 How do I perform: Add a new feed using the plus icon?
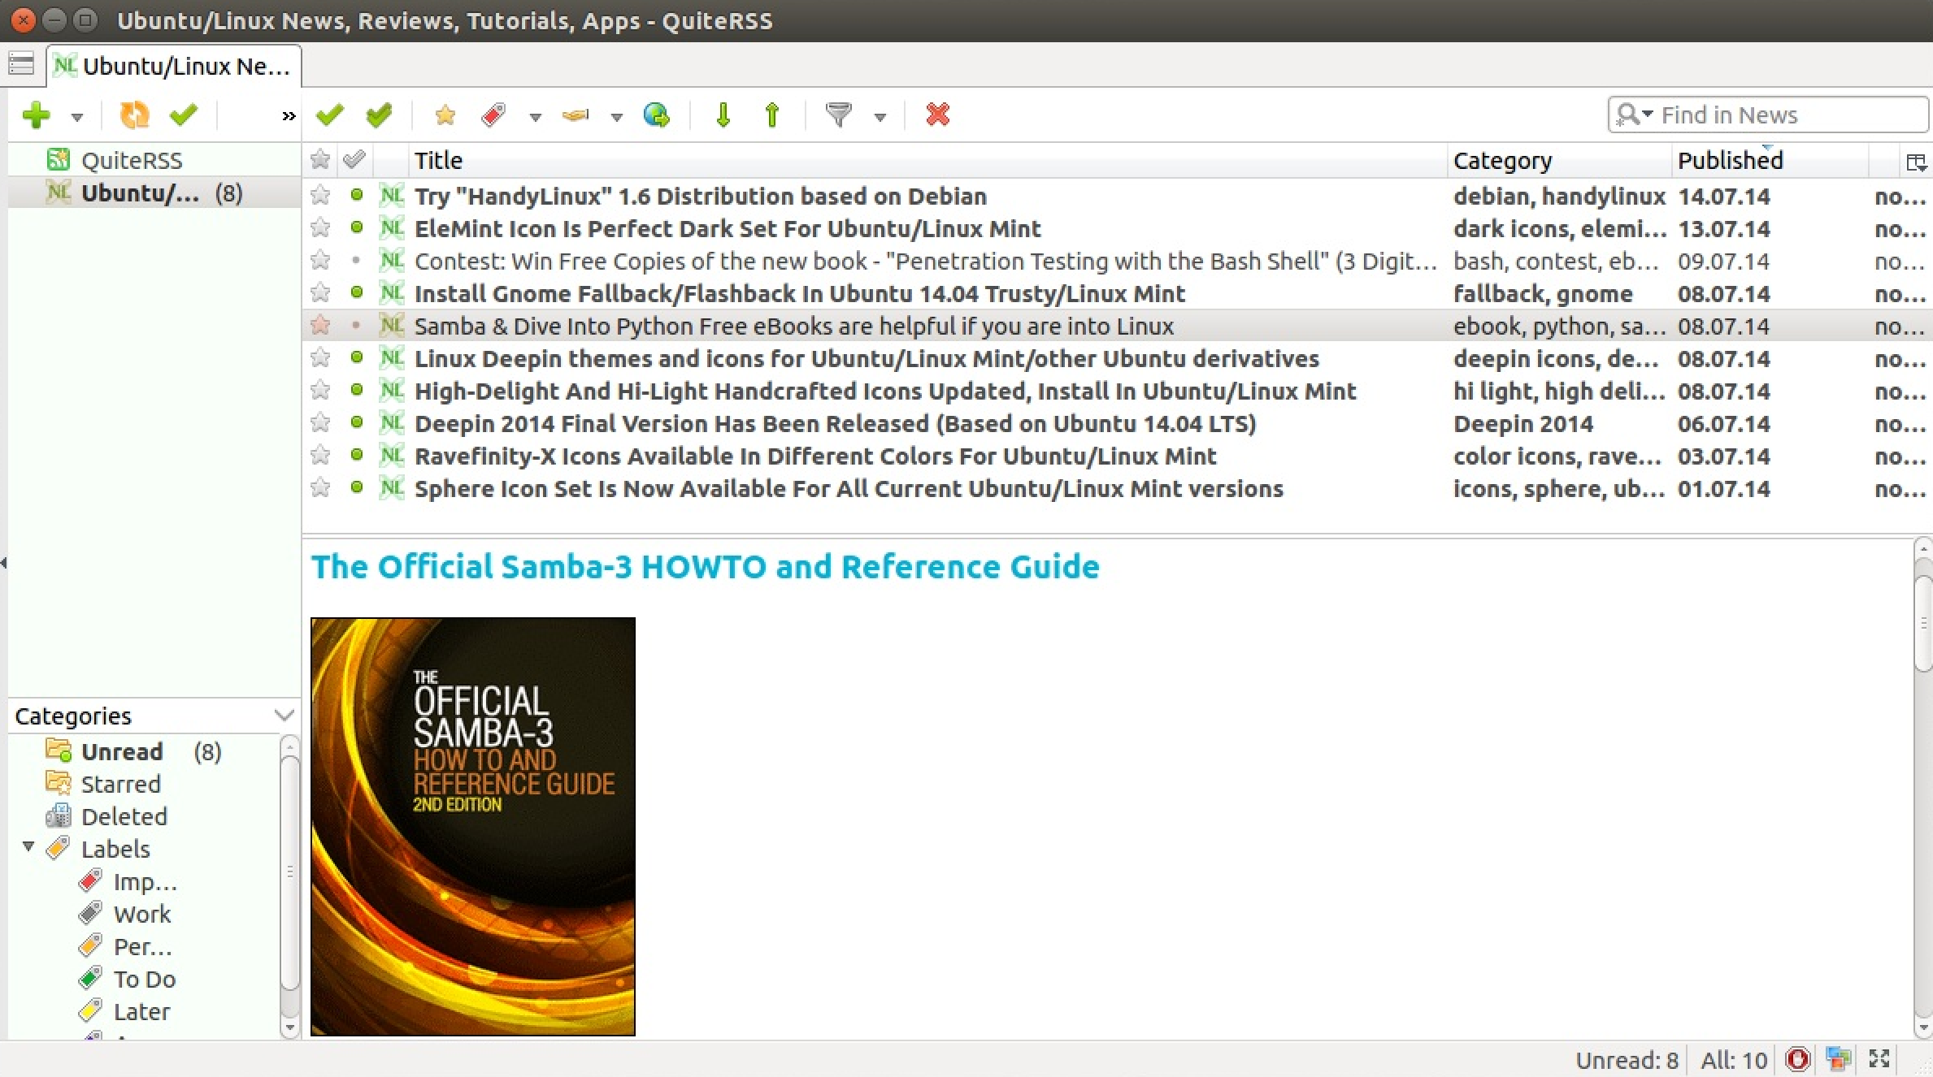(37, 115)
